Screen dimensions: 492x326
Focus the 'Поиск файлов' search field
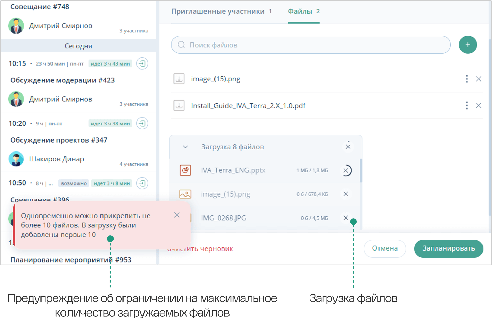(311, 45)
